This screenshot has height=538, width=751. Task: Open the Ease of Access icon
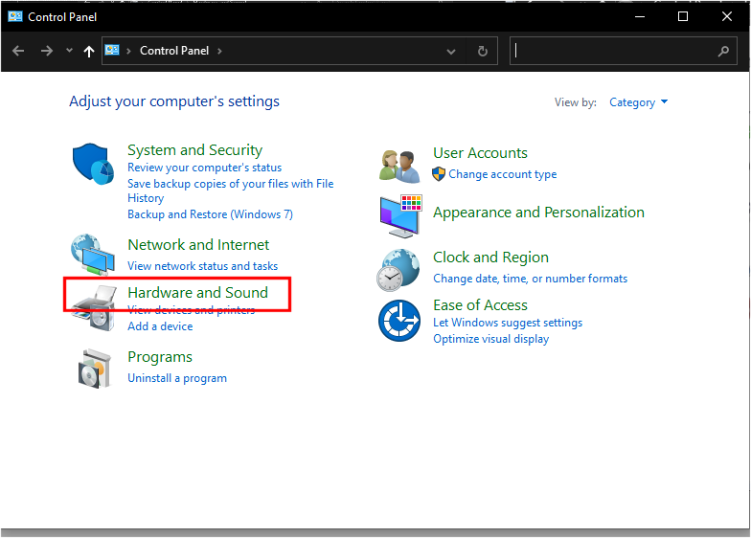click(399, 321)
